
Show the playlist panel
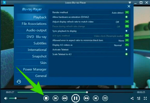click(139, 98)
